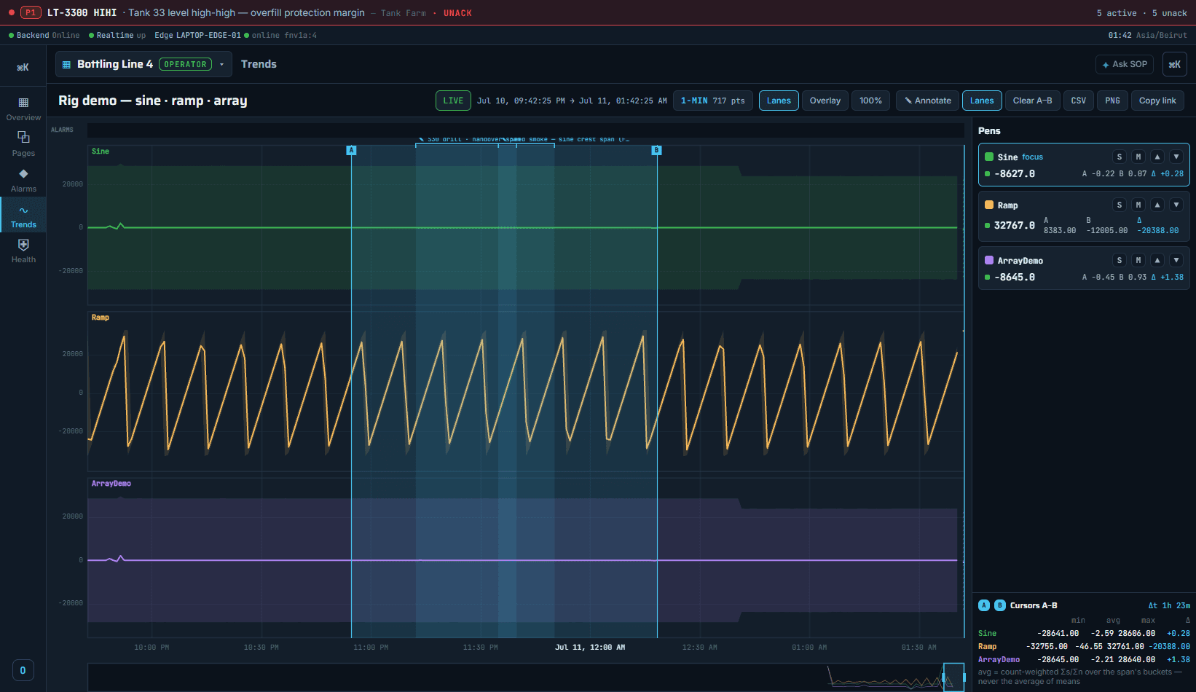1196x692 pixels.
Task: Click the A cursor badge in Cursors panel
Action: pyautogui.click(x=984, y=605)
